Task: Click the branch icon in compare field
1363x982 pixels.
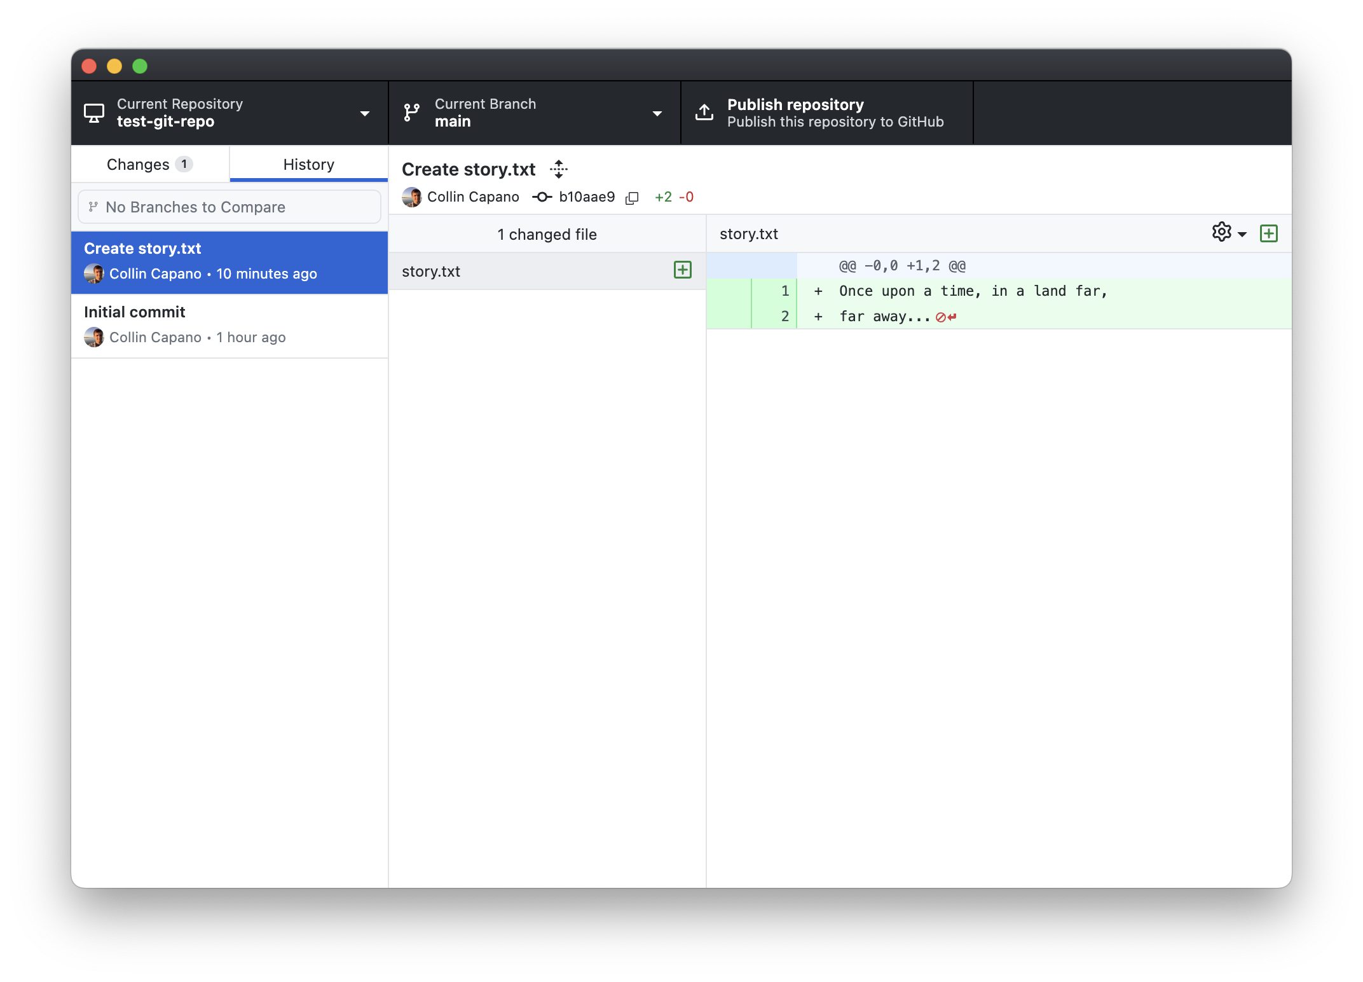Action: (x=93, y=207)
